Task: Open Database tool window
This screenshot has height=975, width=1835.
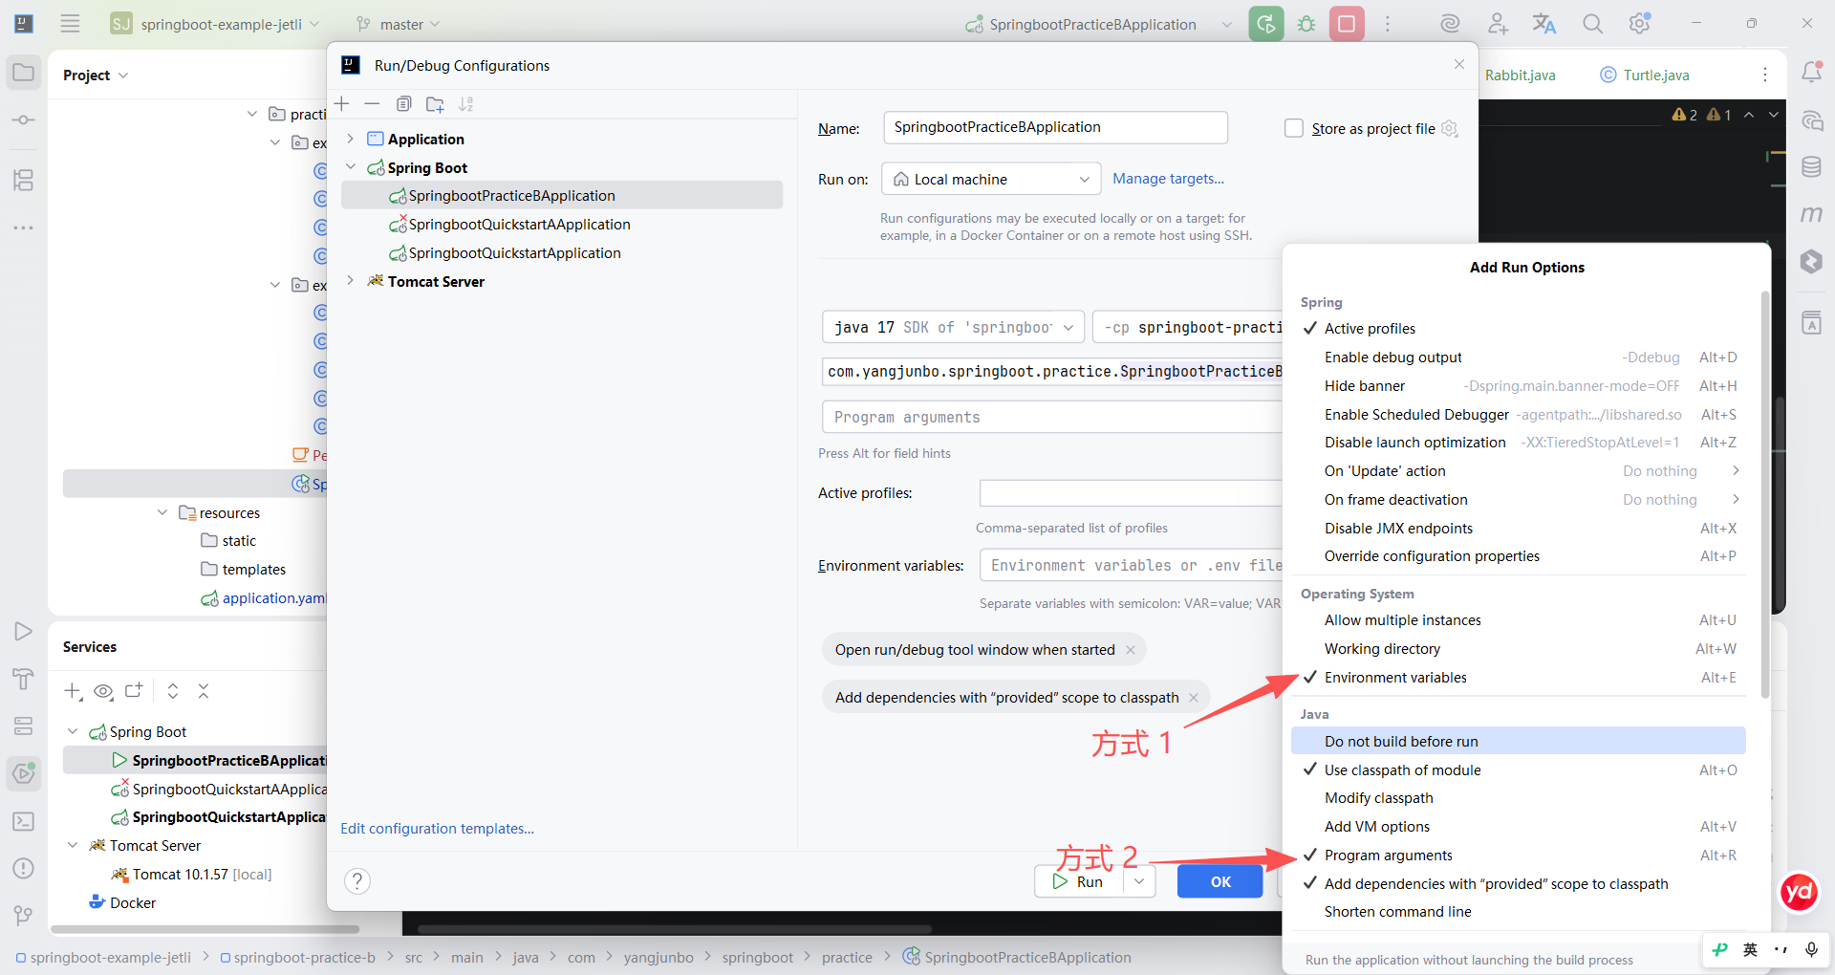Action: [x=1811, y=167]
